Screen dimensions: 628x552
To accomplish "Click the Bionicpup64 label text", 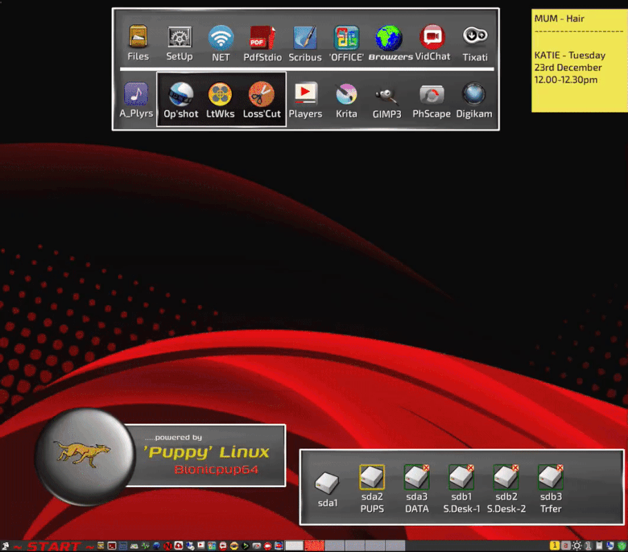I will [216, 469].
